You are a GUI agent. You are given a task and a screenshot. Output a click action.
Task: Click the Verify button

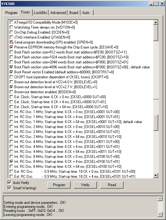pyautogui.click(x=85, y=185)
